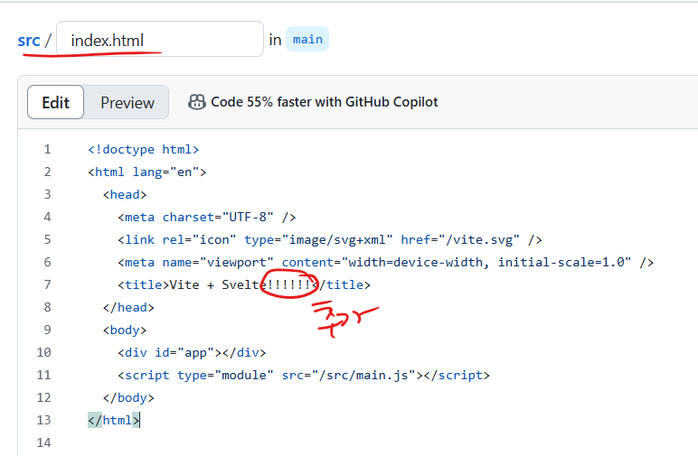
Task: Select line number 14 in the gutter
Action: click(x=43, y=442)
